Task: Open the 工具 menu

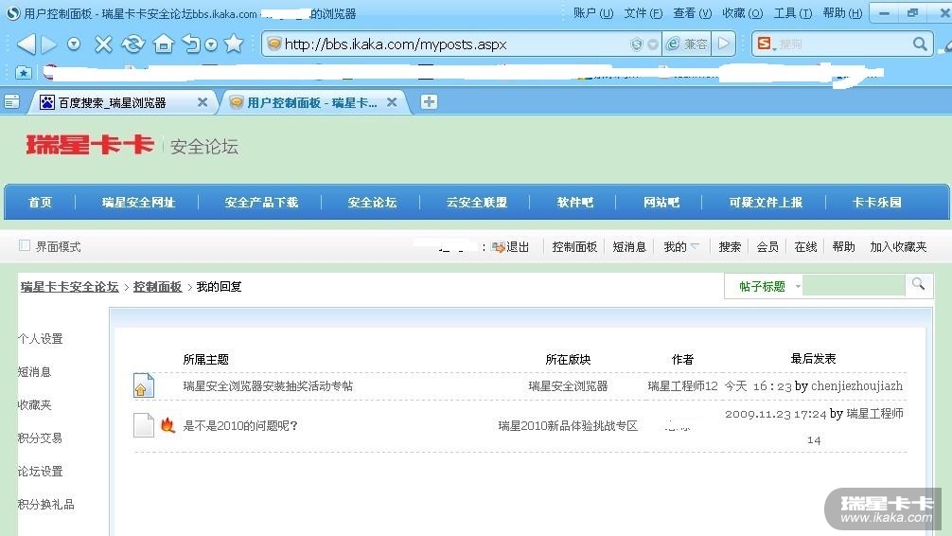Action: click(792, 12)
